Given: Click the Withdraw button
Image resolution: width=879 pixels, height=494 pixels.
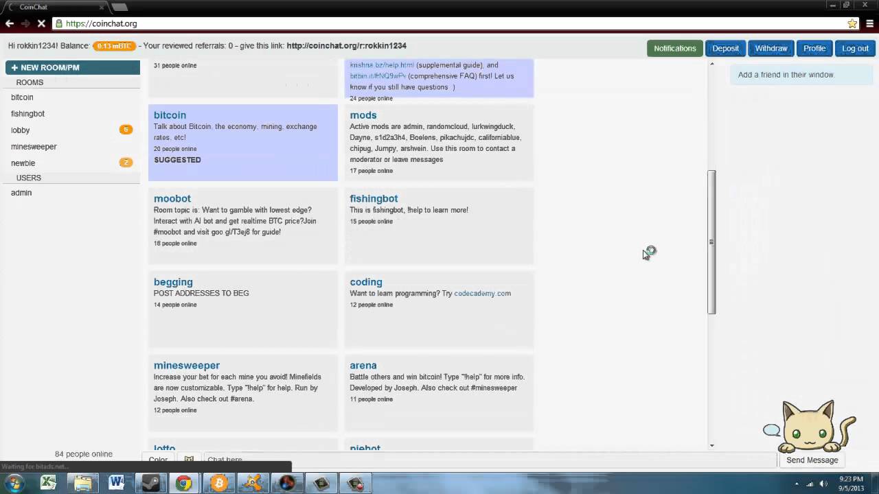Looking at the screenshot, I should click(771, 48).
